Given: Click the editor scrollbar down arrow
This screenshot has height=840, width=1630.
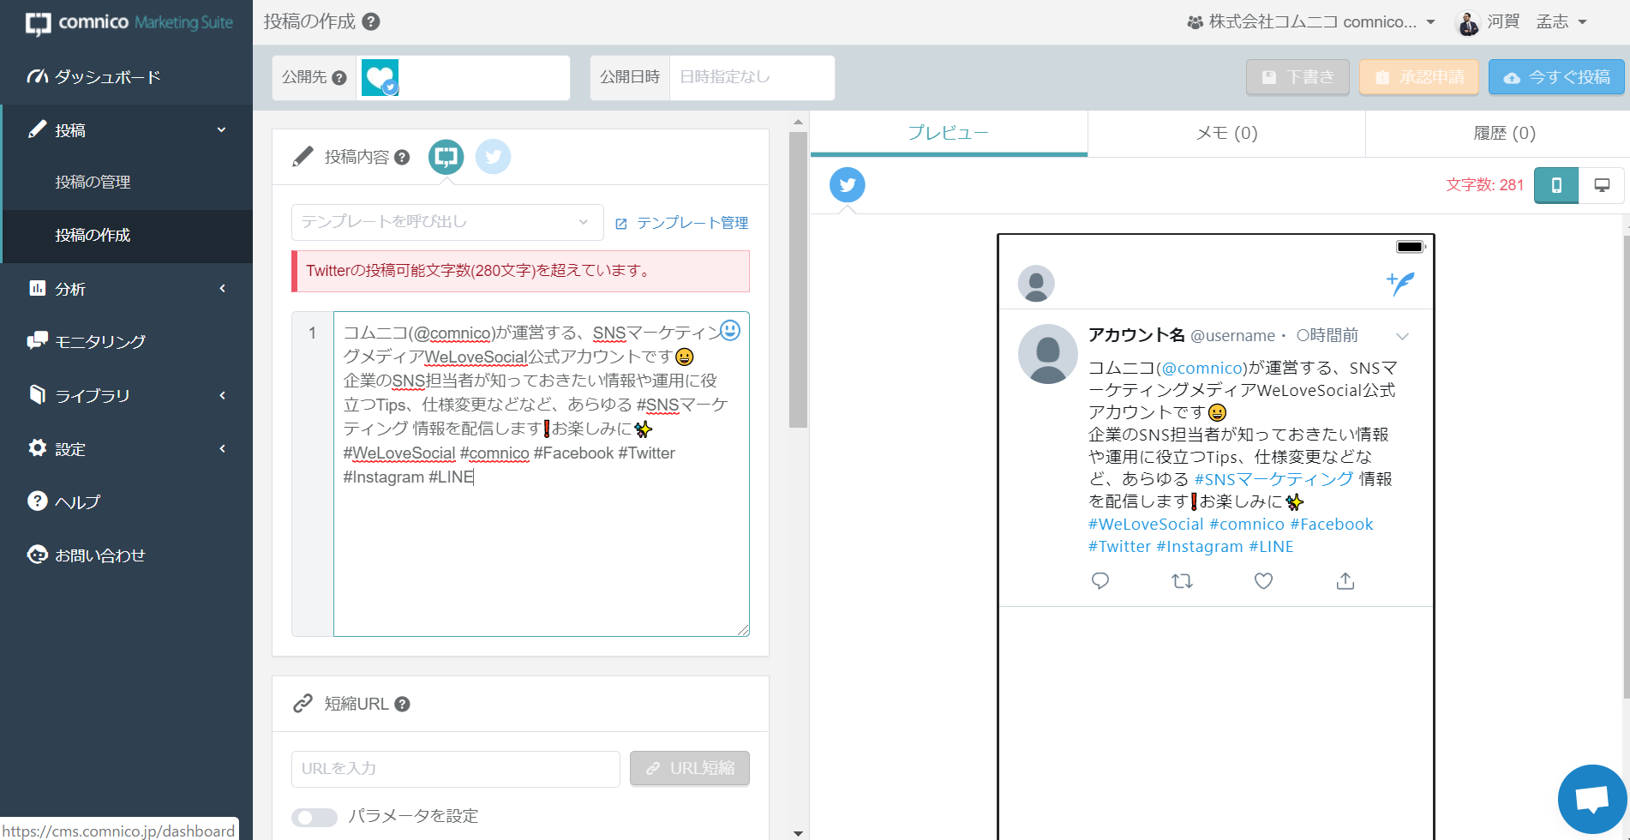Looking at the screenshot, I should click(798, 832).
